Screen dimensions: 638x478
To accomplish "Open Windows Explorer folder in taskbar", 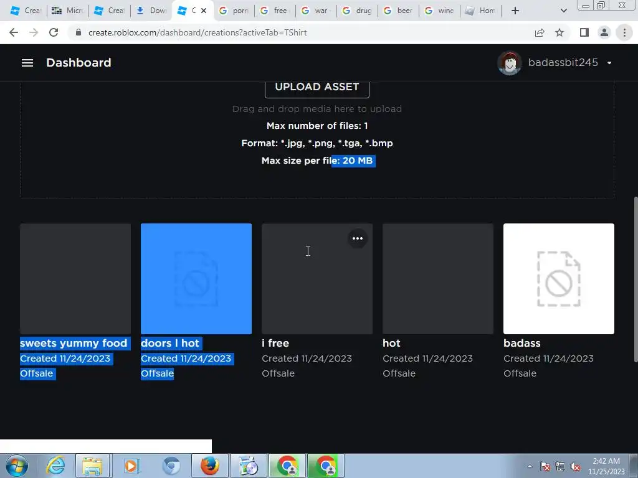I will point(92,466).
